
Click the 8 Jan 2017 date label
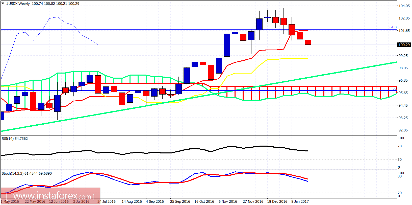coord(300,201)
